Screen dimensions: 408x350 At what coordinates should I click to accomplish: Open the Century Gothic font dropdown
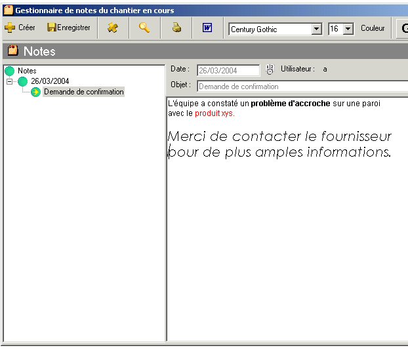click(x=316, y=29)
